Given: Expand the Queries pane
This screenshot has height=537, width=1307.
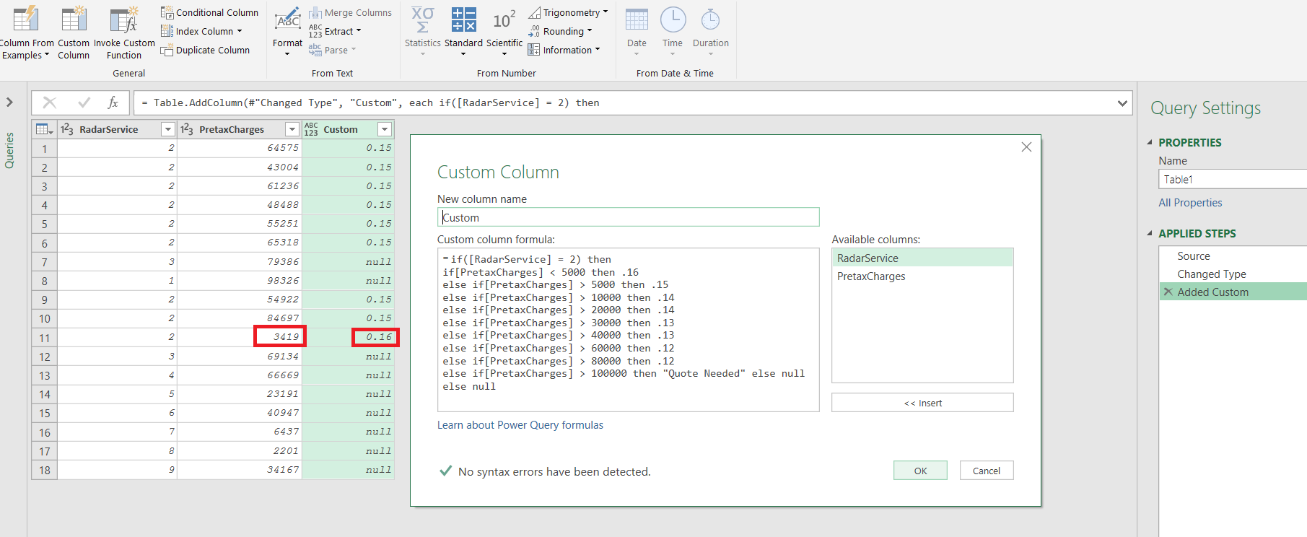Looking at the screenshot, I should pos(9,102).
